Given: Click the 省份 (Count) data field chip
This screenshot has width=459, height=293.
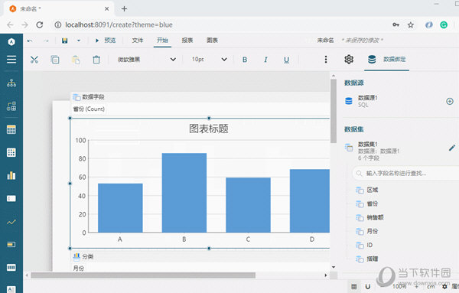Looking at the screenshot, I should pyautogui.click(x=89, y=109).
